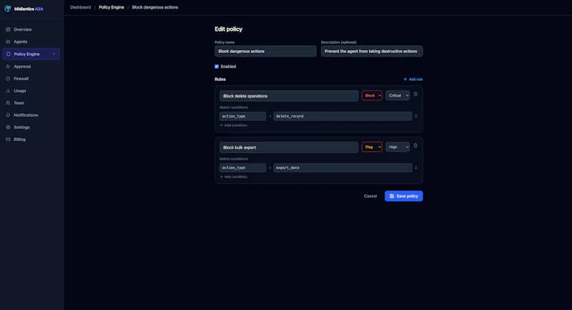Open Usage page
Screen dimensions: 572x310
tap(31, 90)
